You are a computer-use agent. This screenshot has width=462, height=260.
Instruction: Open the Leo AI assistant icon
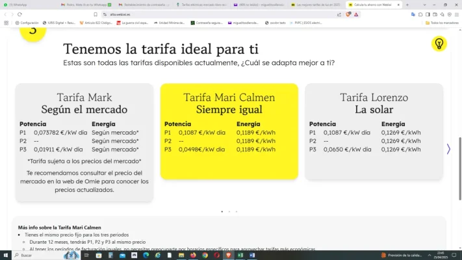pyautogui.click(x=443, y=14)
